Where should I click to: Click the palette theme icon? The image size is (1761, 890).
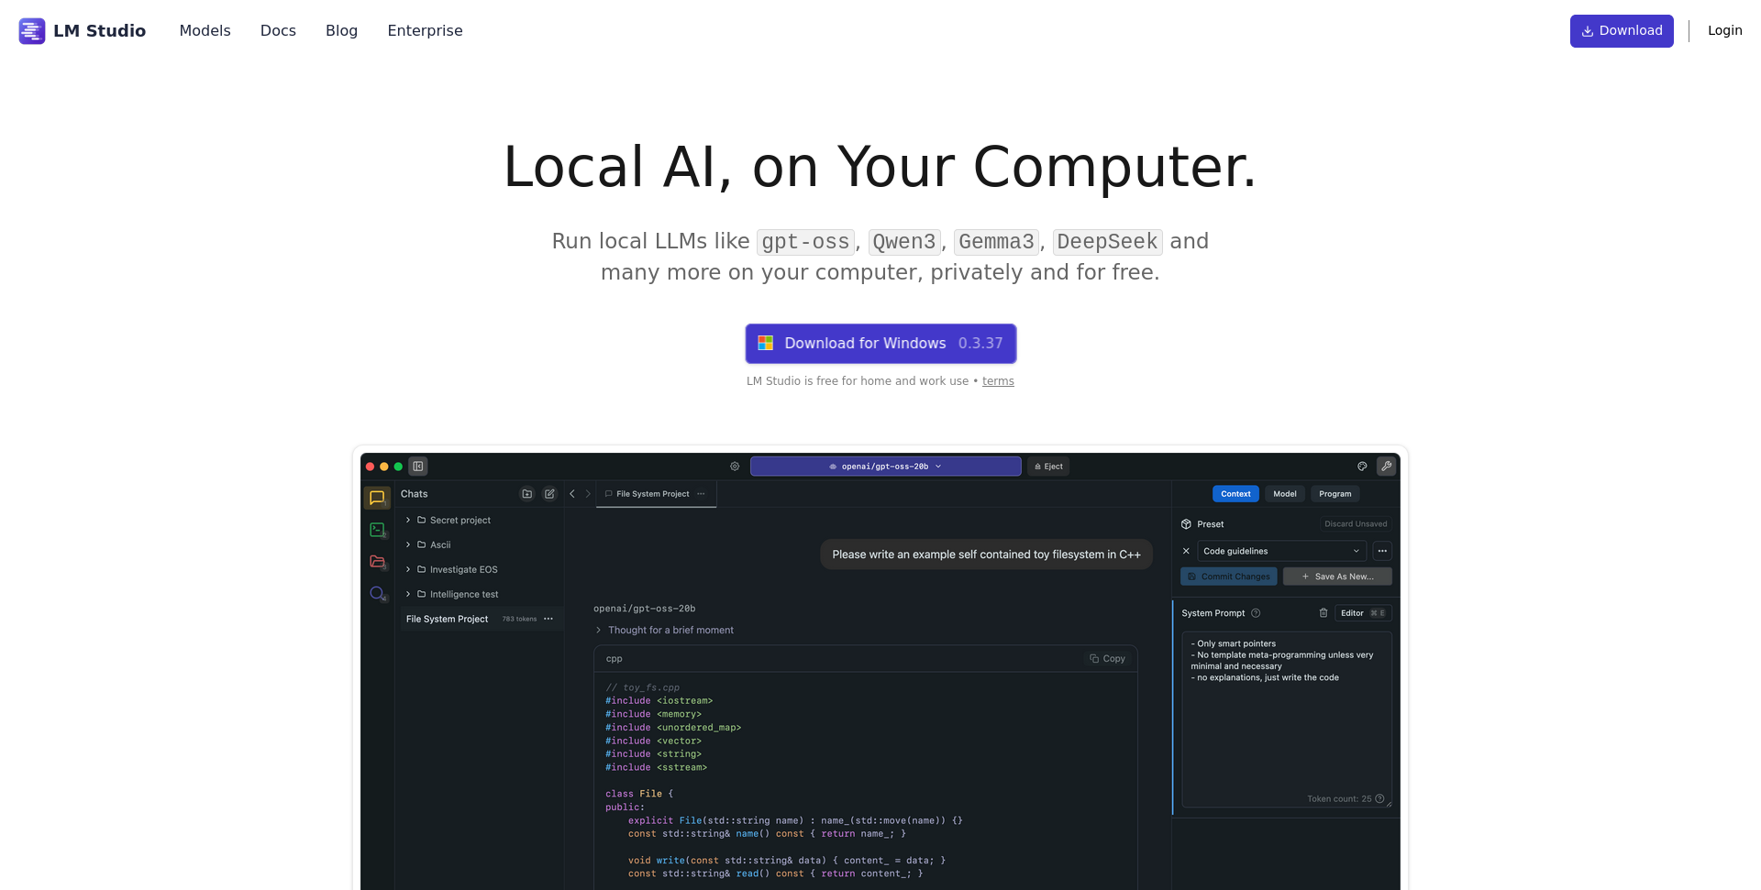click(x=1362, y=467)
